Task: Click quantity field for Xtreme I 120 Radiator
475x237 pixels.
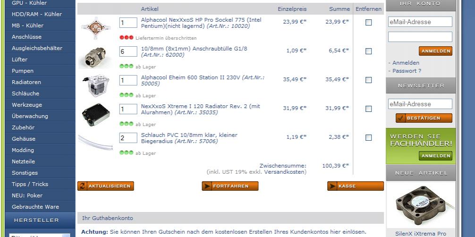Action: coord(128,109)
